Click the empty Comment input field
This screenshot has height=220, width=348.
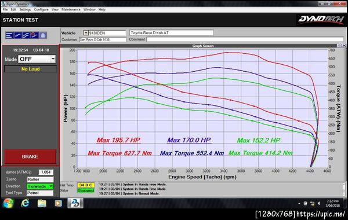coord(245,39)
